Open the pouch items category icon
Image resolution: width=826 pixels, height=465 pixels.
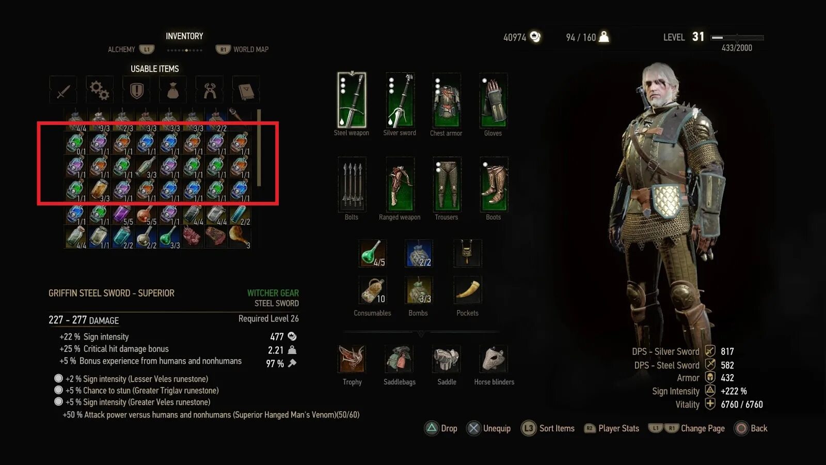point(173,90)
